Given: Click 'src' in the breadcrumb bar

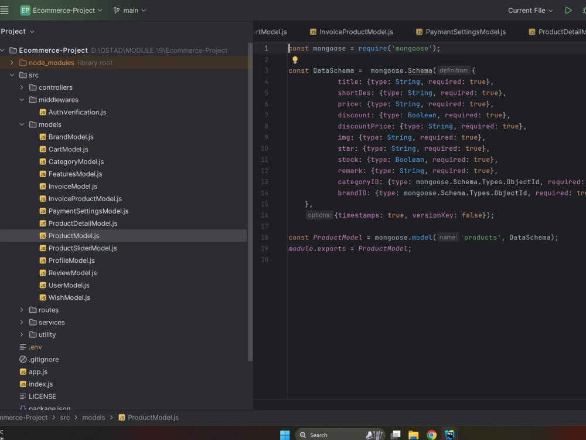Looking at the screenshot, I should (65, 417).
